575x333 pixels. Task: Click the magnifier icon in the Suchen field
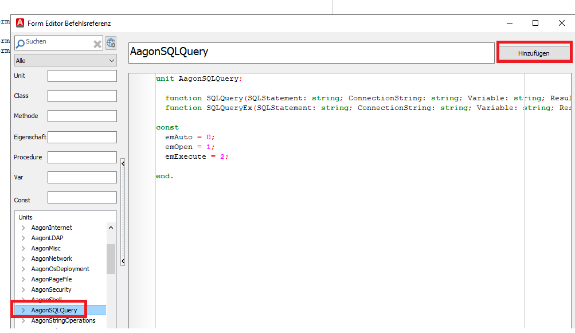[20, 43]
